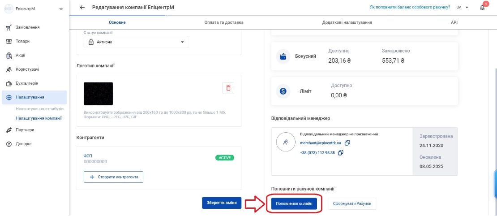Open the Довідка help icon
Screen dimensions: 497x216
coord(9,144)
